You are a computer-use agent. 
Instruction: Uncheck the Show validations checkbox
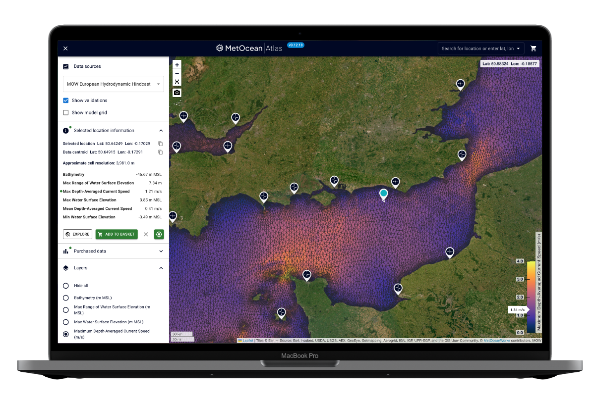(66, 100)
